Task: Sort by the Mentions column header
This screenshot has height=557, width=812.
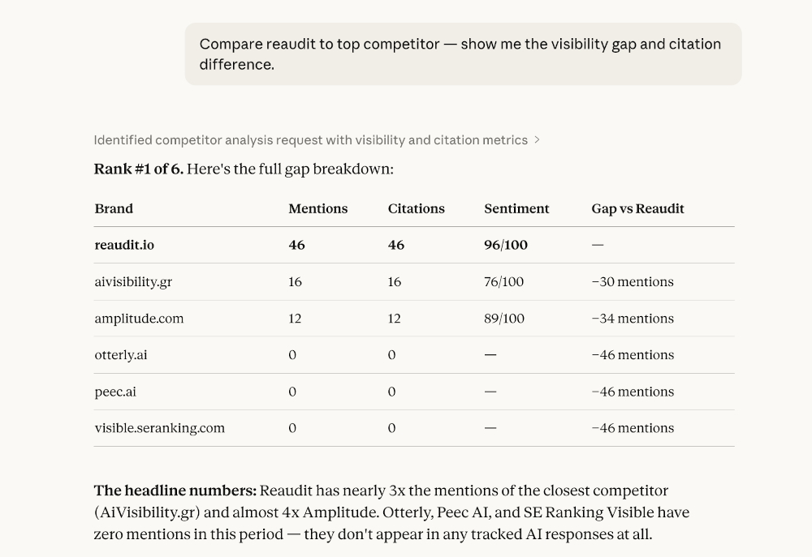Action: (x=317, y=208)
